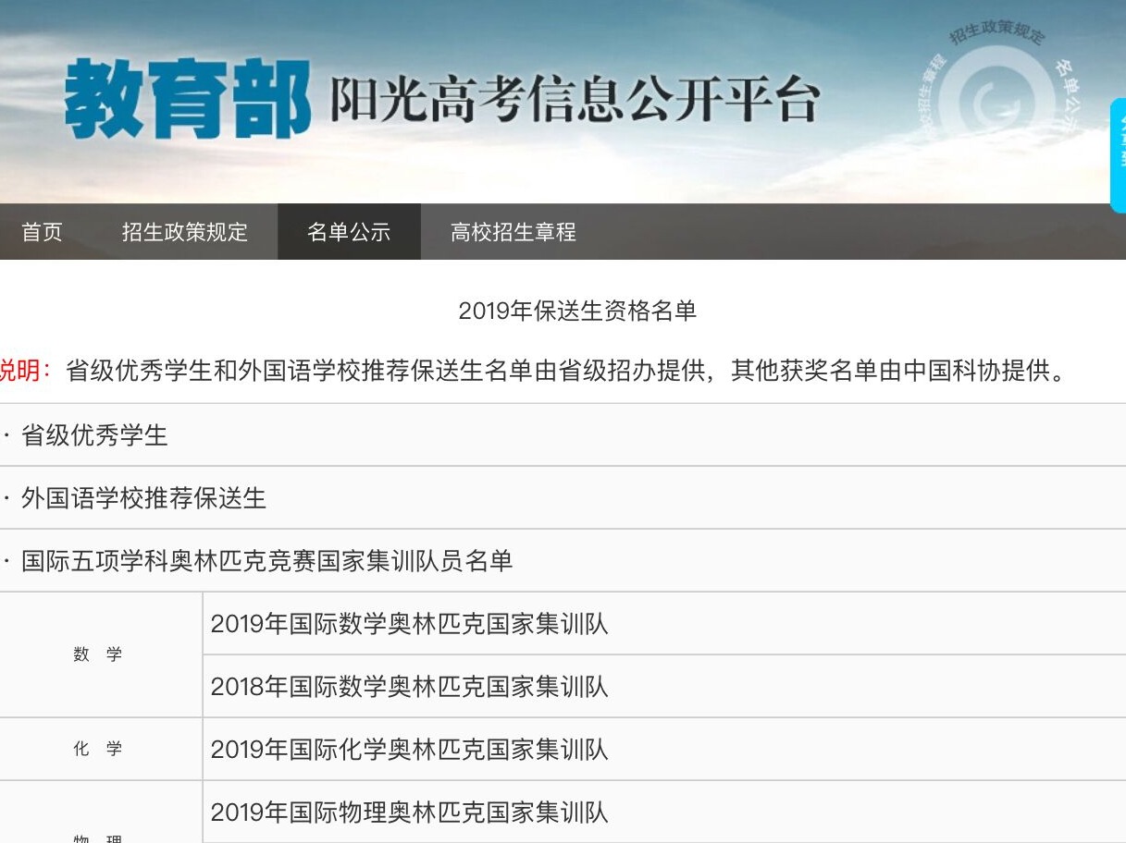Click the 数学 category cell
The height and width of the screenshot is (843, 1126).
click(x=100, y=654)
